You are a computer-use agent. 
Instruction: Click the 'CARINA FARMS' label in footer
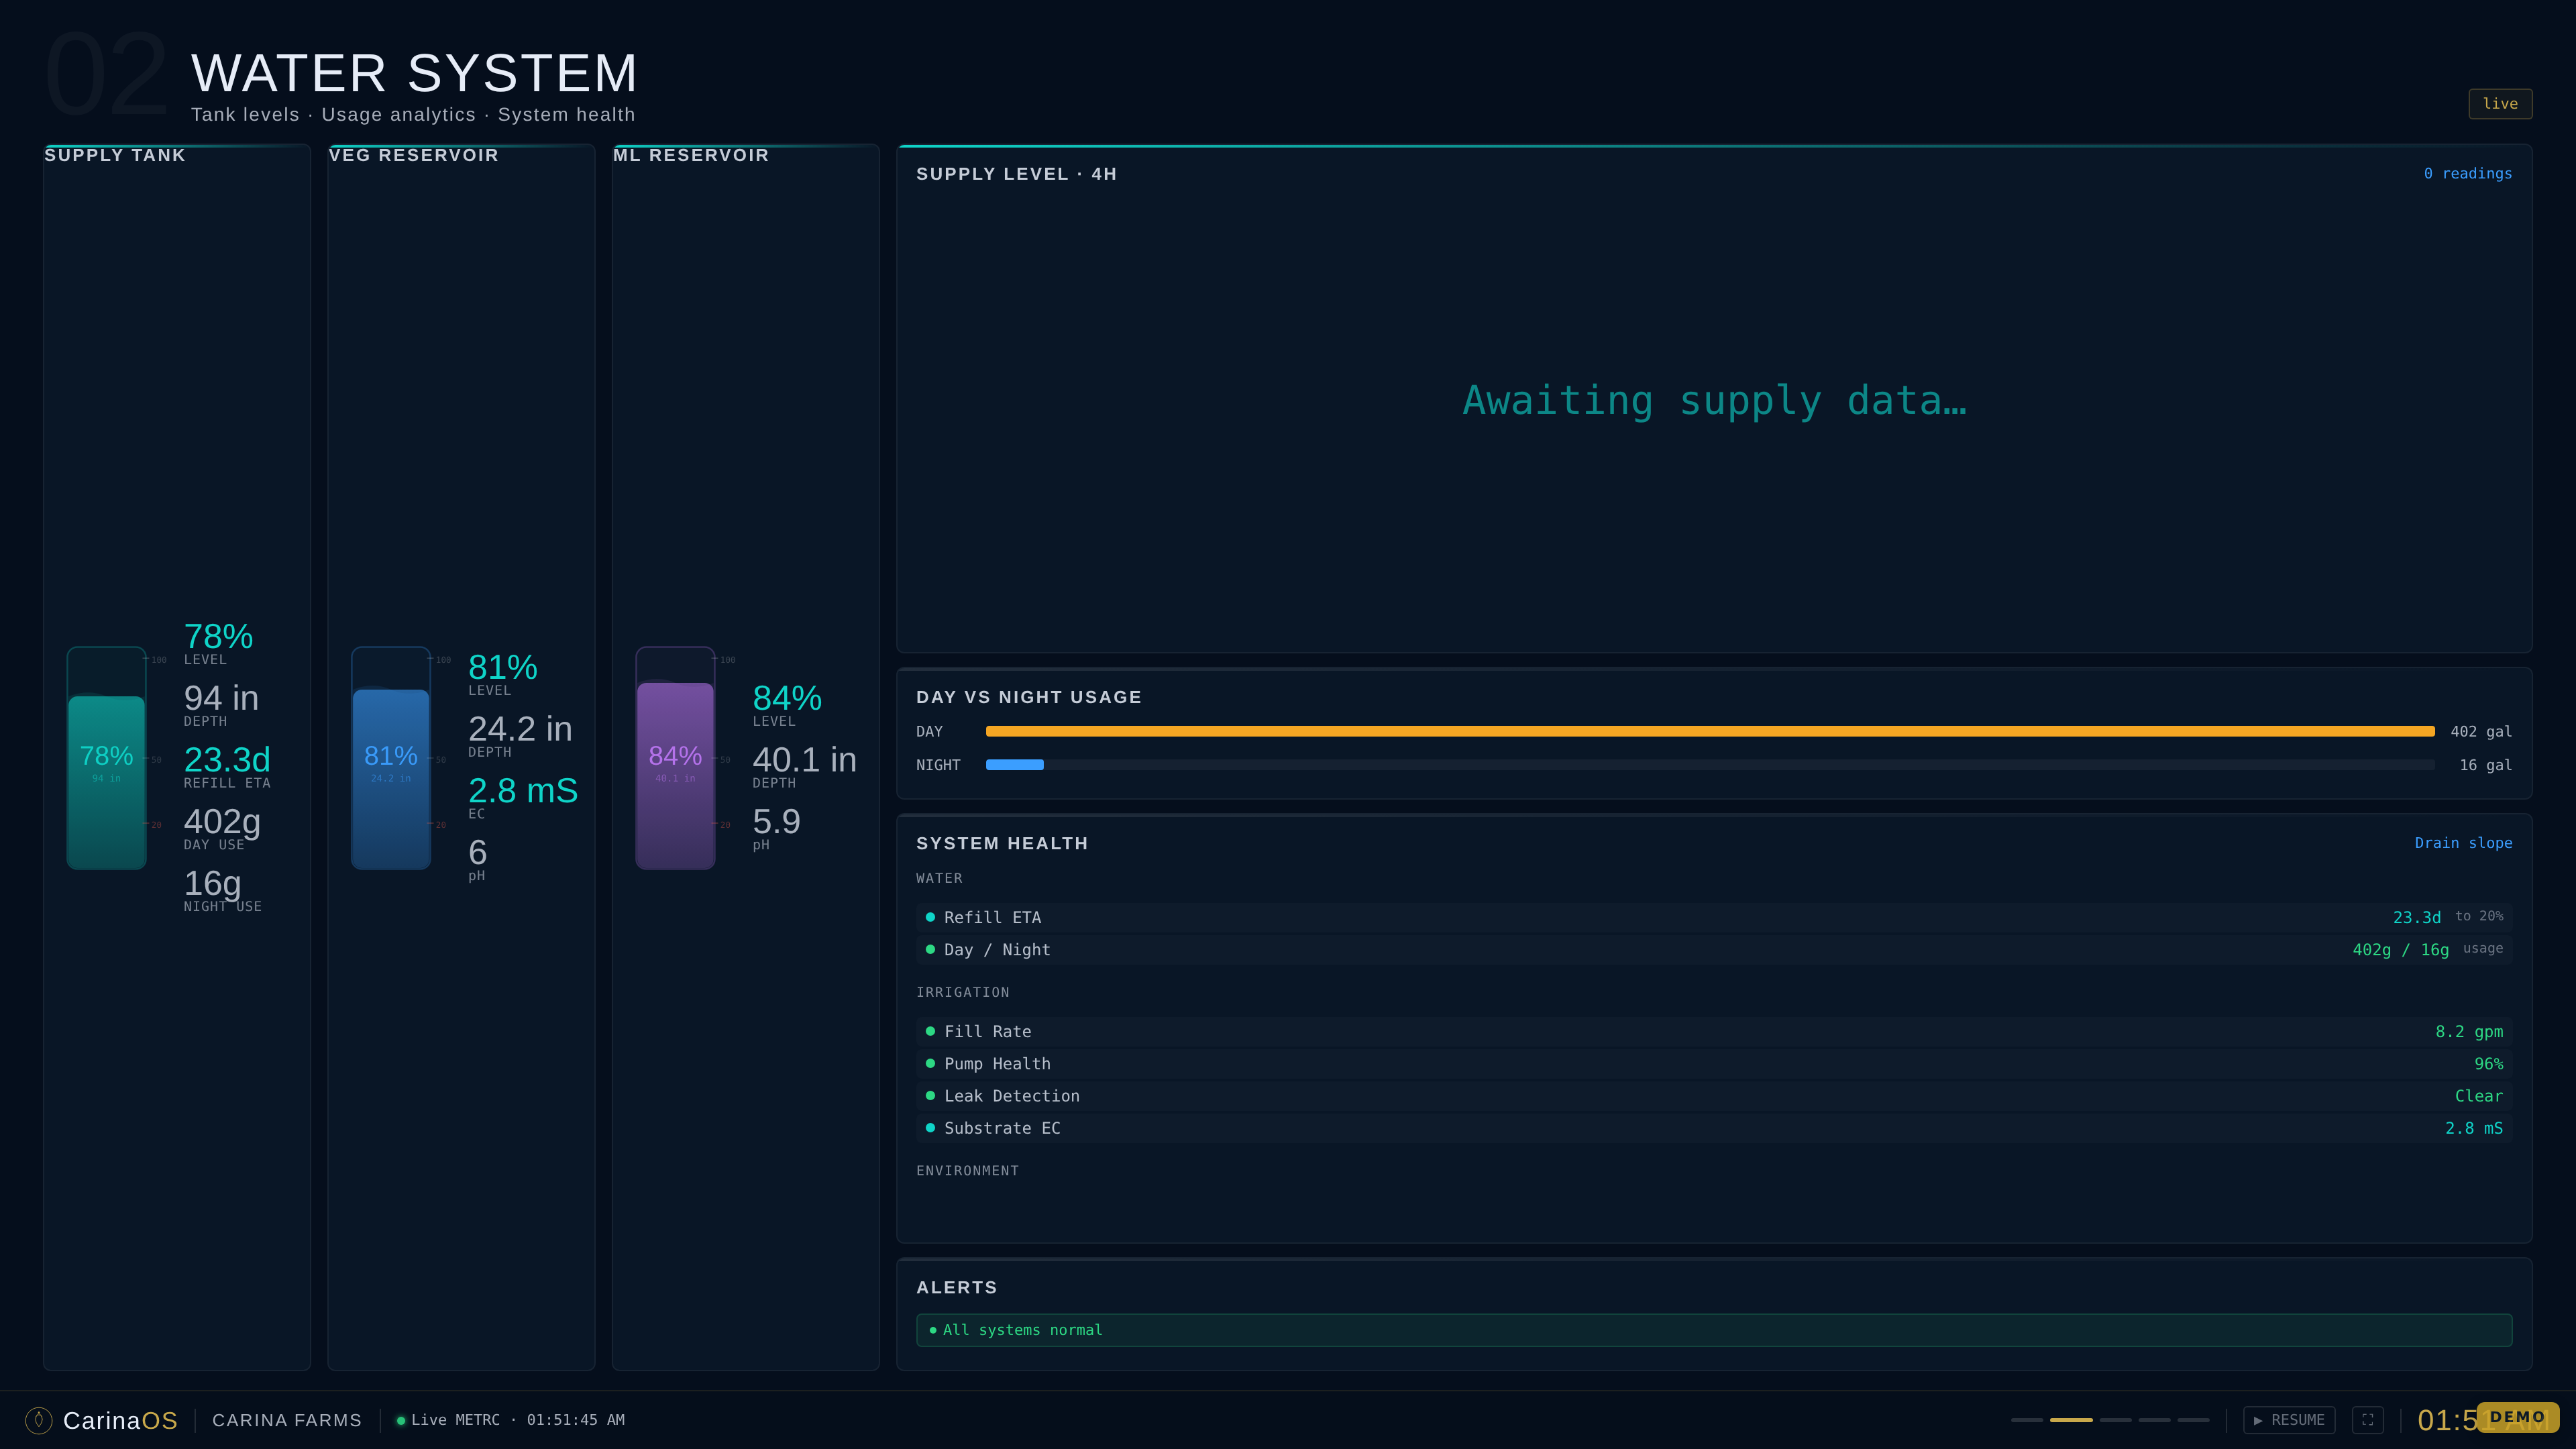pyautogui.click(x=287, y=1420)
